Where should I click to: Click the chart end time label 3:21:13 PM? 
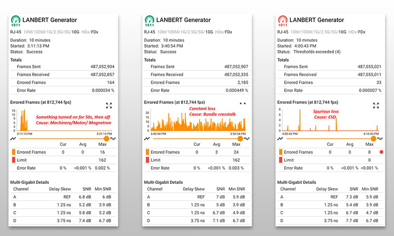(x=104, y=134)
